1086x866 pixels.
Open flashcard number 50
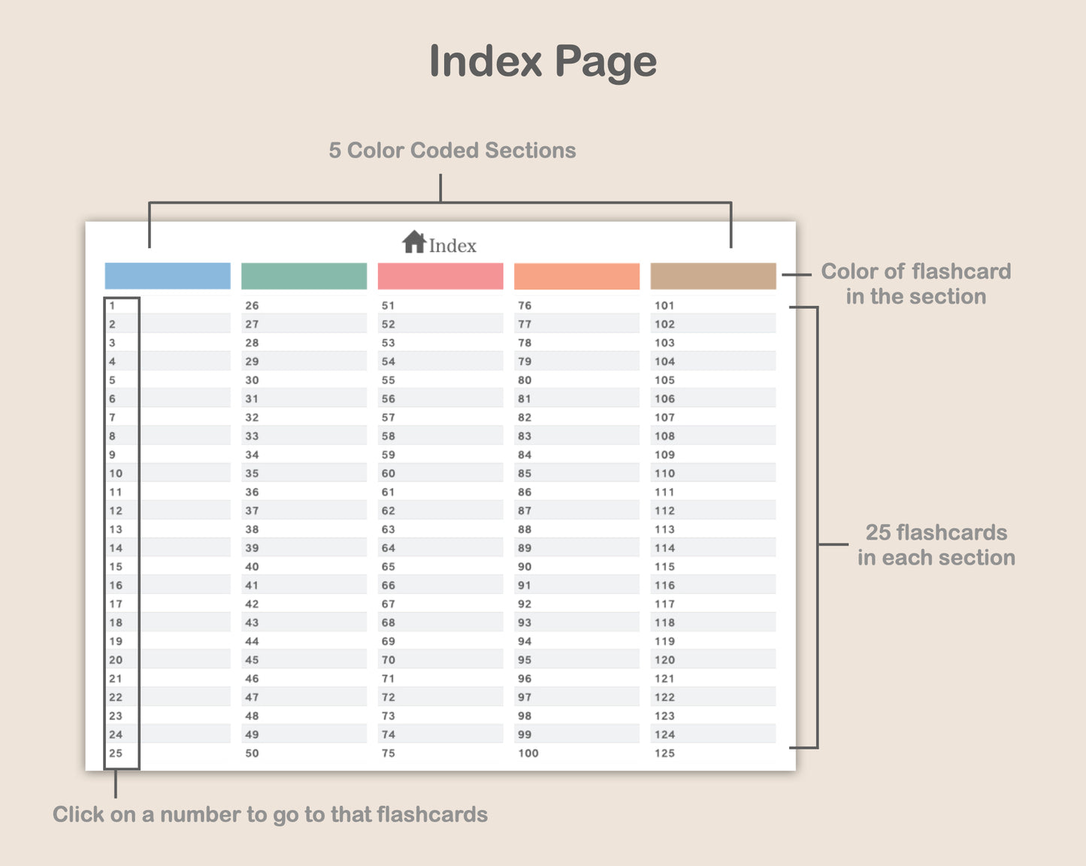(x=252, y=753)
